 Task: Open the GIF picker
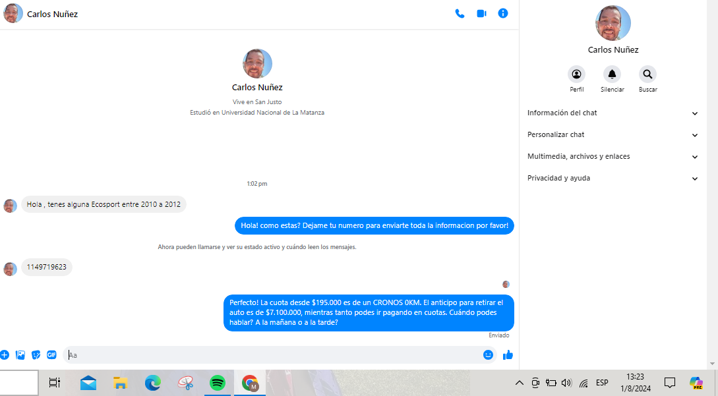click(x=51, y=354)
